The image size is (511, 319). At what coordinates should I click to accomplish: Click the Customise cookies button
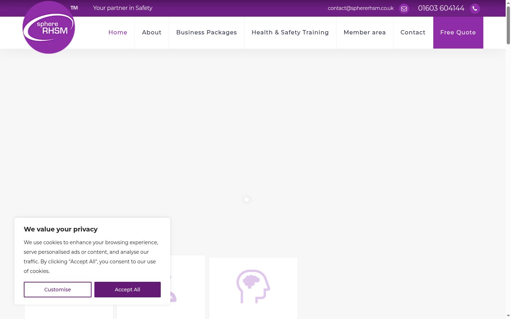point(57,290)
